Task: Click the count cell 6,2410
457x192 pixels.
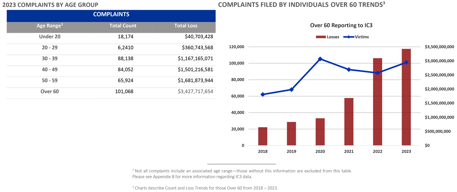Action: click(125, 48)
